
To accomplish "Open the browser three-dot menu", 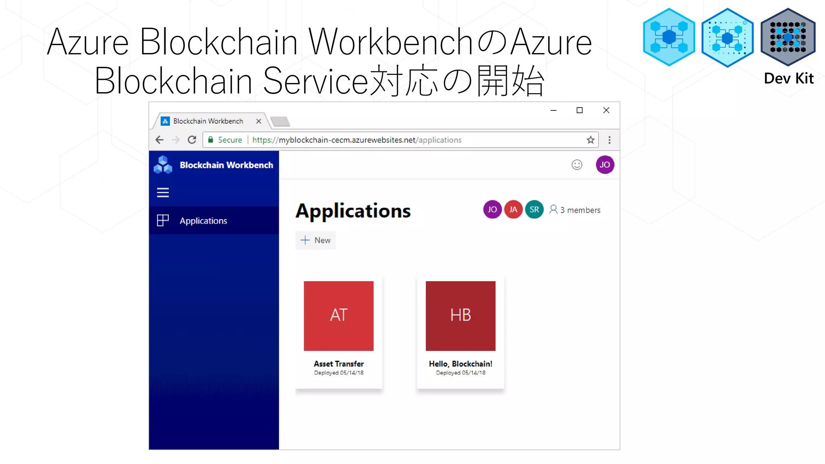I will 609,140.
